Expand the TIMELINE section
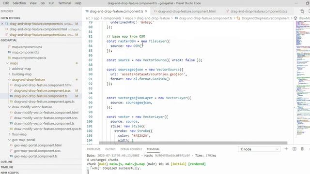This screenshot has width=310, height=174. click(x=7, y=167)
